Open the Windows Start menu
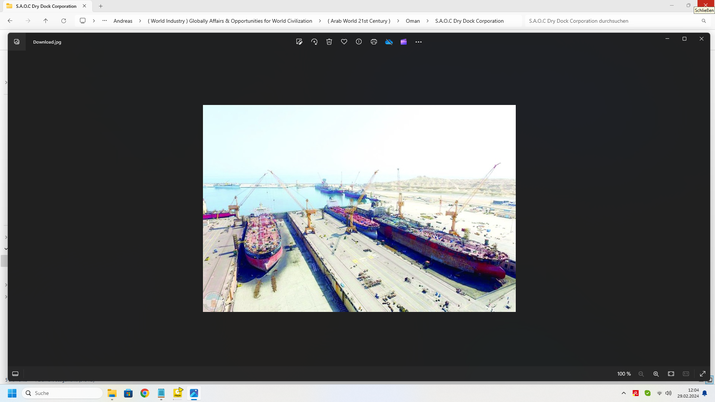715x402 pixels. tap(12, 393)
